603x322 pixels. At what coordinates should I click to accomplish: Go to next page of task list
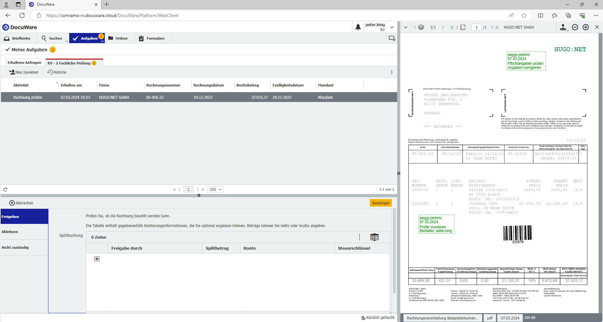click(198, 190)
